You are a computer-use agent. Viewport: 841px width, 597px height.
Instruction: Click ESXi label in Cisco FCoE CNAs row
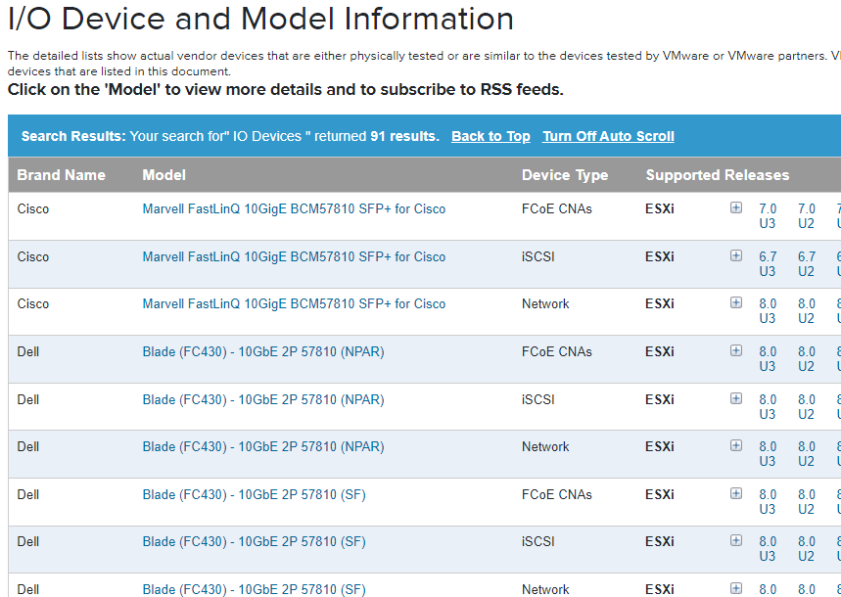pyautogui.click(x=660, y=208)
